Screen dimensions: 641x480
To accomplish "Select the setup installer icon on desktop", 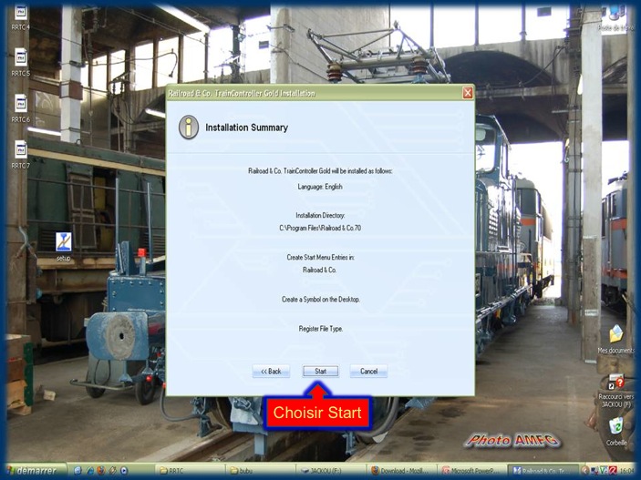I will click(x=63, y=246).
